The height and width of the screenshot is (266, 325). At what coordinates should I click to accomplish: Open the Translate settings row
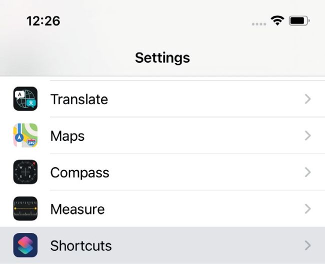162,99
